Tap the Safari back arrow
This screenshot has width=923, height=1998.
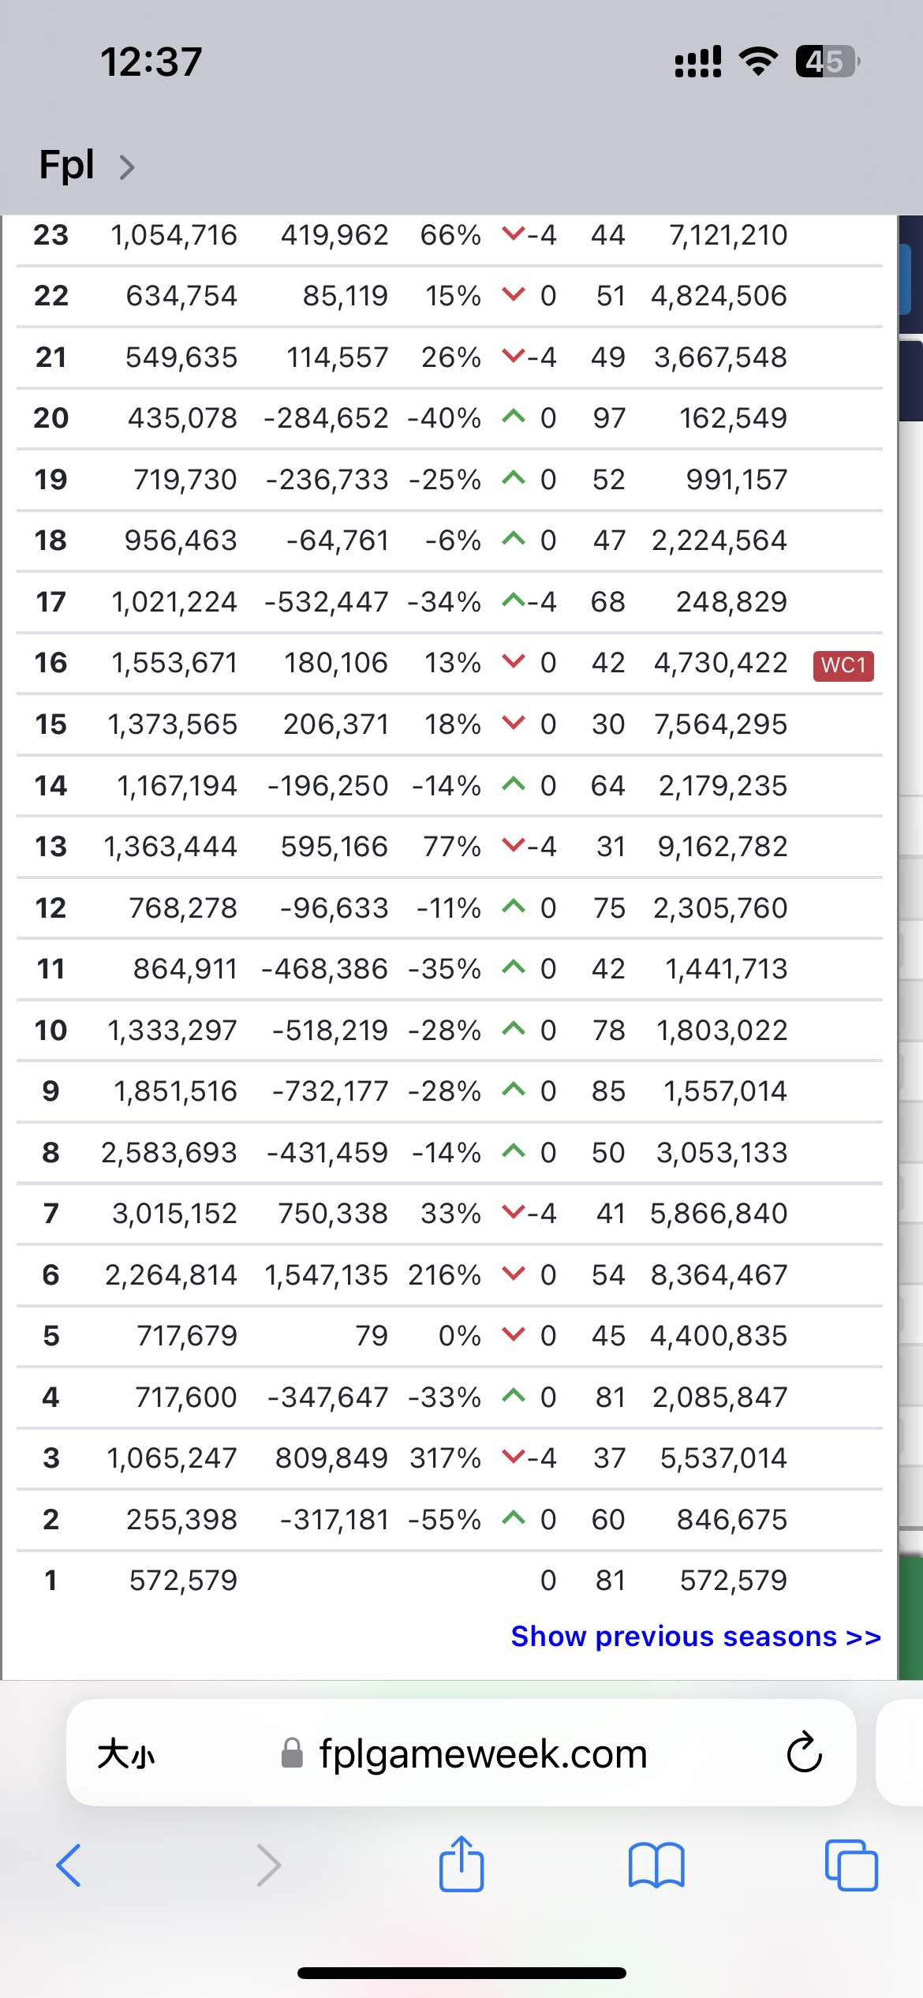click(69, 1865)
